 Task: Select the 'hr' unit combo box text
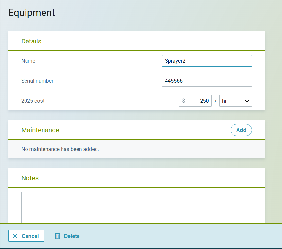coord(225,101)
